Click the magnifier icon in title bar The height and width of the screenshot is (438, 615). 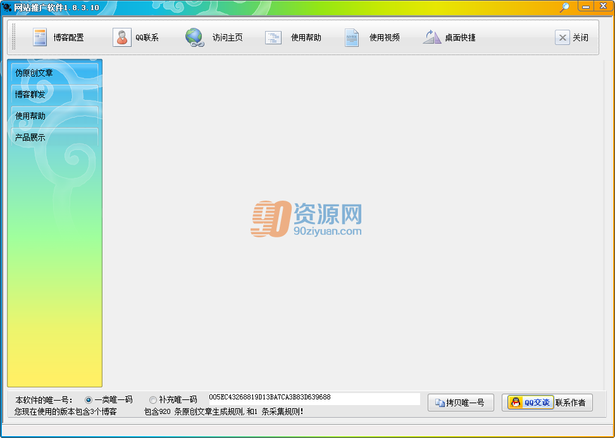564,7
